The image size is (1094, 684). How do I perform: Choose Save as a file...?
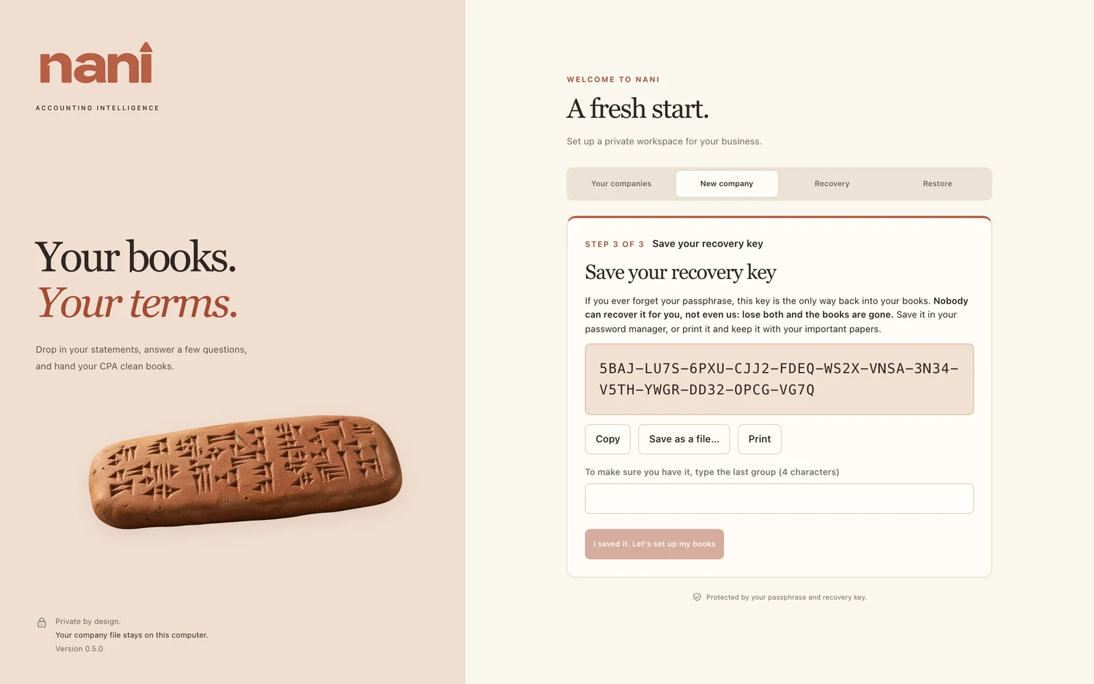(x=684, y=439)
